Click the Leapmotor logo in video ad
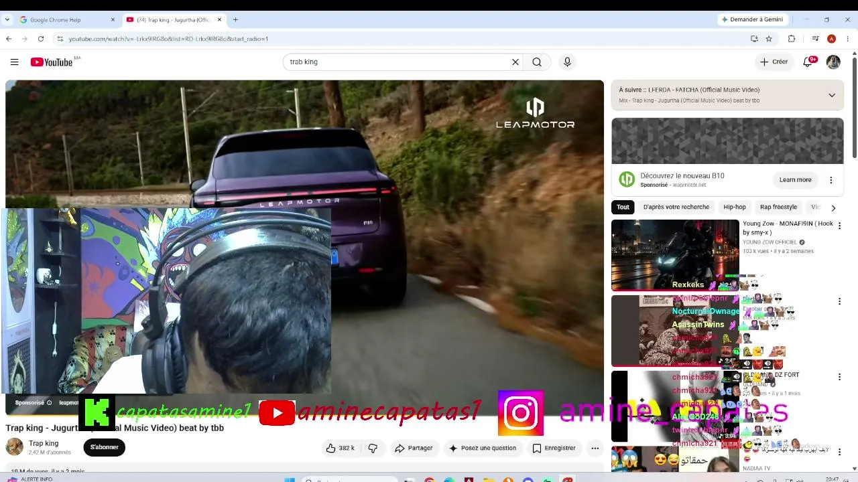858x482 pixels. (535, 113)
